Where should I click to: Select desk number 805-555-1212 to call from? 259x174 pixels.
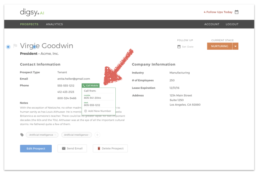point(92,105)
